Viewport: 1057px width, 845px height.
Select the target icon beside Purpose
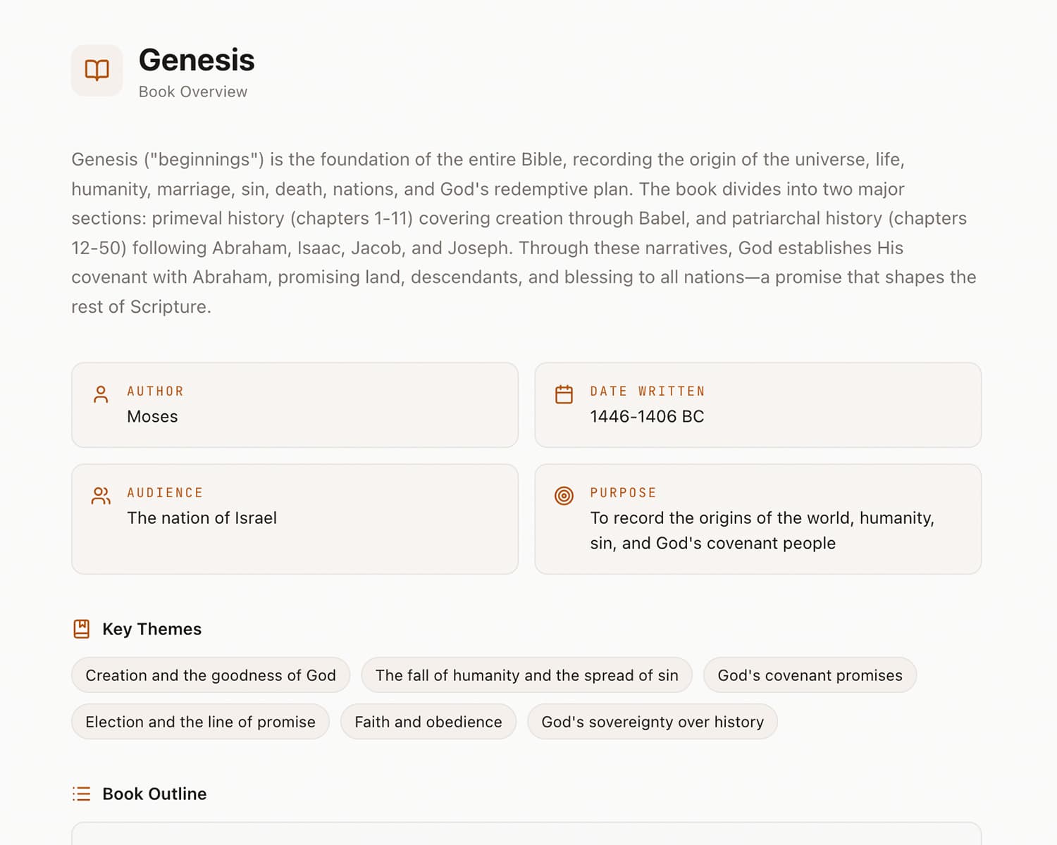tap(564, 496)
